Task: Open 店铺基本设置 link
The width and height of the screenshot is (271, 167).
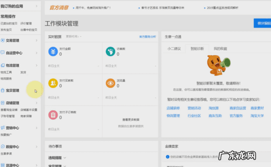Action: 29,110
